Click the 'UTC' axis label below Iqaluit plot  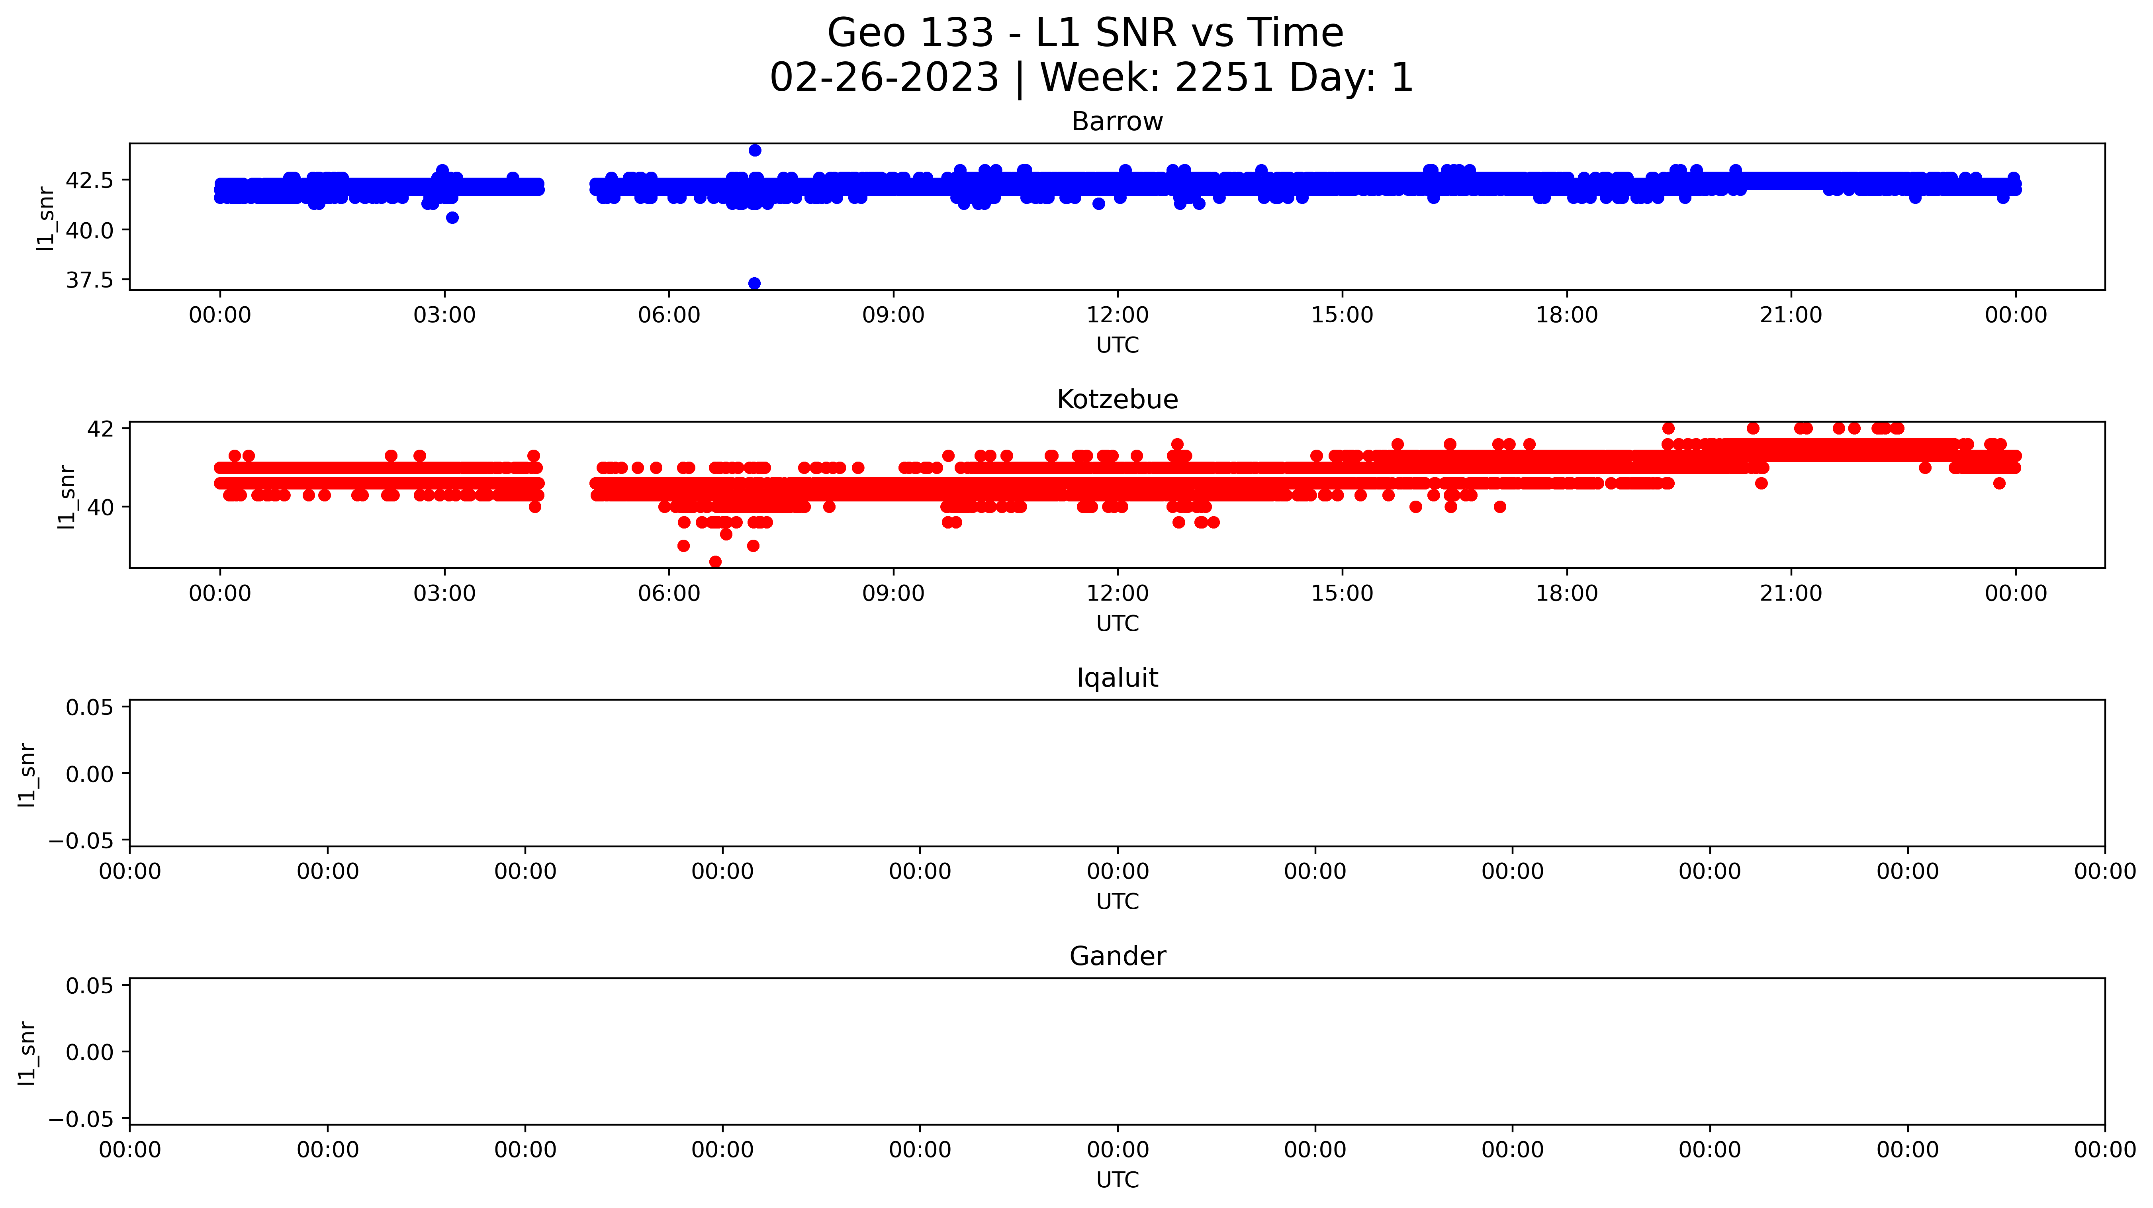(x=1118, y=902)
